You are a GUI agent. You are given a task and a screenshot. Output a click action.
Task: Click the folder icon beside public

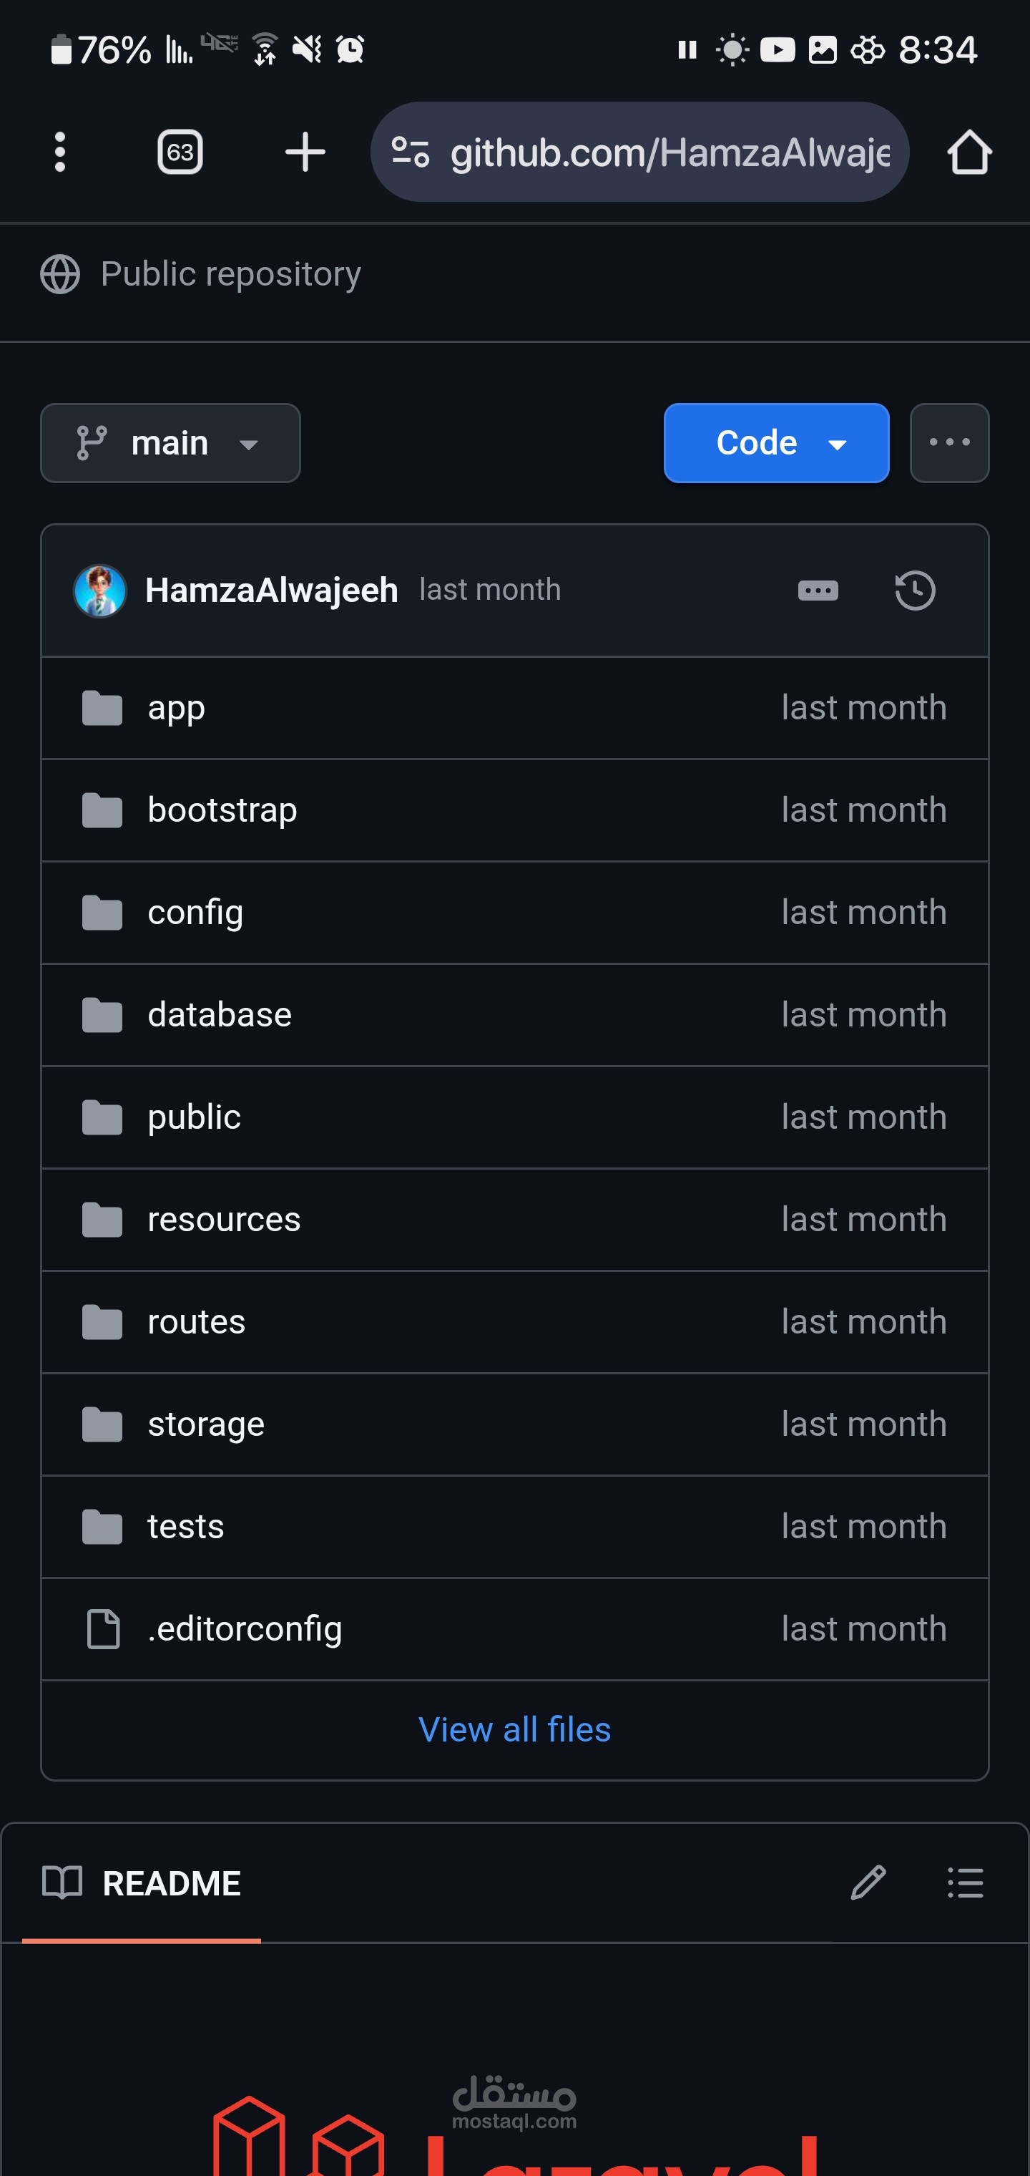pyautogui.click(x=102, y=1117)
